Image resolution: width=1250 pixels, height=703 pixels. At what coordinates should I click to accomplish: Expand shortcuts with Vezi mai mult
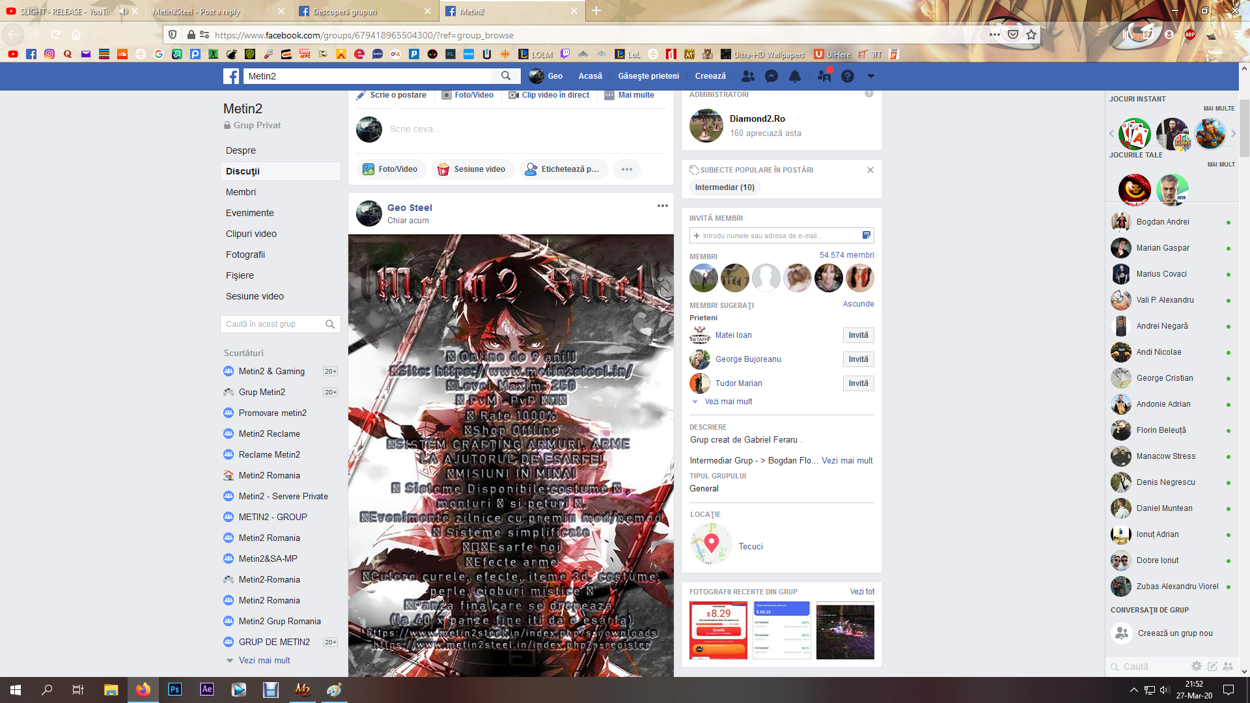264,660
